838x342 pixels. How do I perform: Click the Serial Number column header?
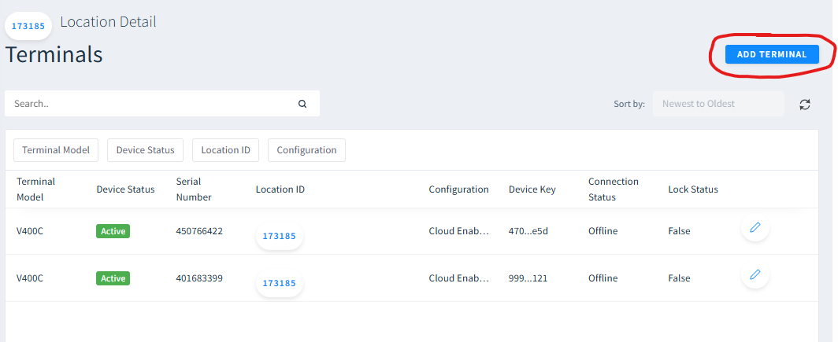[x=194, y=189]
